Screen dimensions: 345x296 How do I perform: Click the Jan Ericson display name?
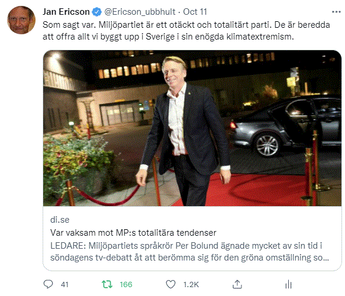pyautogui.click(x=66, y=12)
